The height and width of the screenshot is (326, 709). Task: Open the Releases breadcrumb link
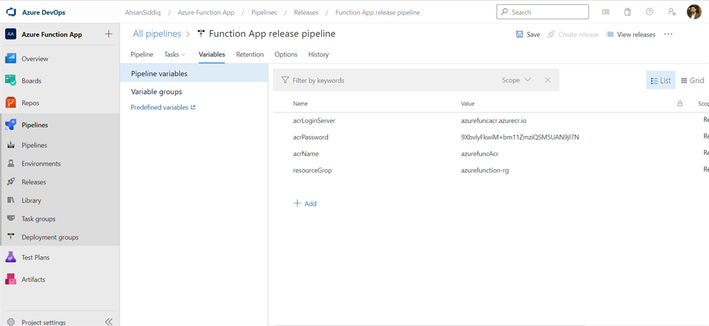306,12
